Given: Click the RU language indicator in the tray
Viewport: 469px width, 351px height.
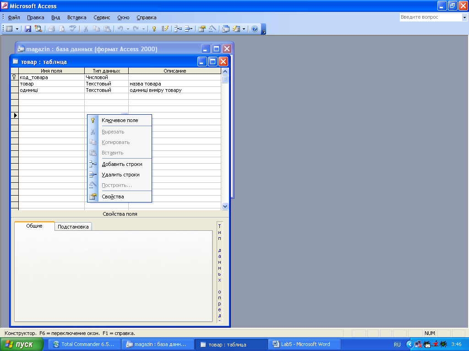Looking at the screenshot, I should pos(397,345).
